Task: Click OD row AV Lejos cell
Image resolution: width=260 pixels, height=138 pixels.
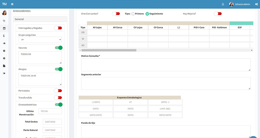Action: pos(97,33)
